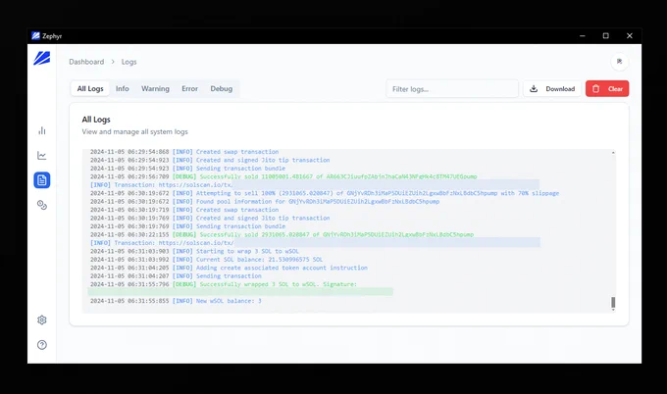
Task: Click the 'All Logs' panel heading
Action: coord(96,120)
